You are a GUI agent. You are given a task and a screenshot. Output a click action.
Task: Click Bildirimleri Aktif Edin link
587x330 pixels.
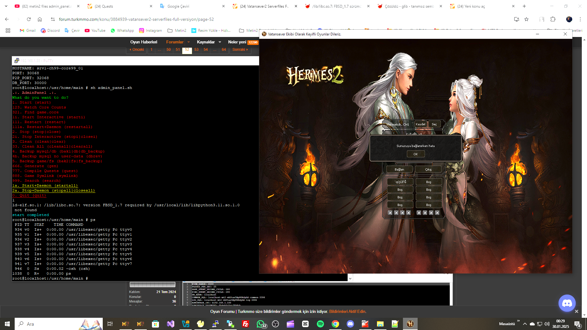pos(348,311)
